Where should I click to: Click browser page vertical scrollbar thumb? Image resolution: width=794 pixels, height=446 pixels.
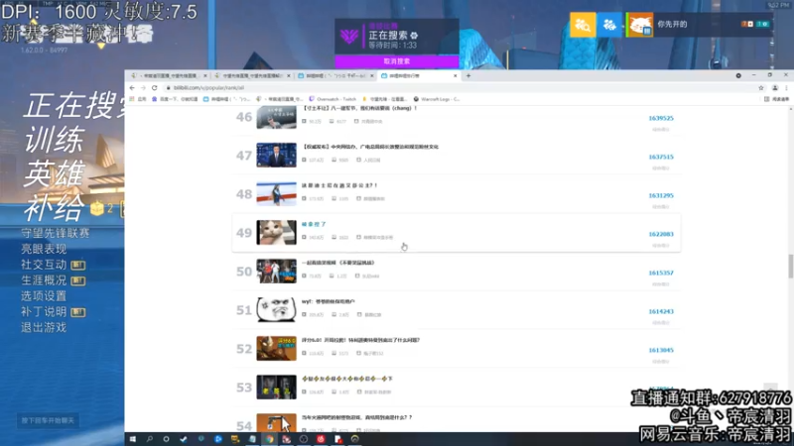(x=790, y=267)
